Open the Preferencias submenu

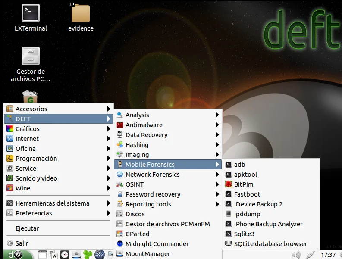coord(59,213)
